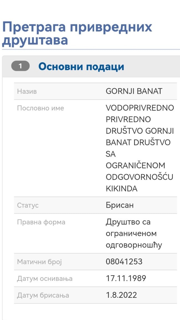Select the Матични број label

point(39,262)
